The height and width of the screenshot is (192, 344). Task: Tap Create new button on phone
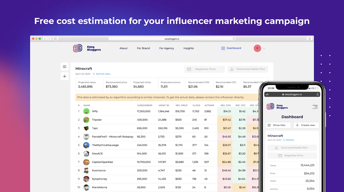306,125
